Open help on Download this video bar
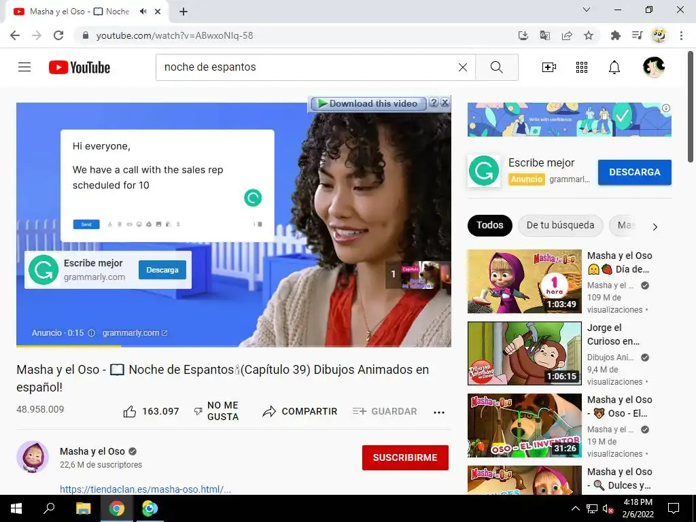Screen dimensions: 696x522 tap(434, 103)
